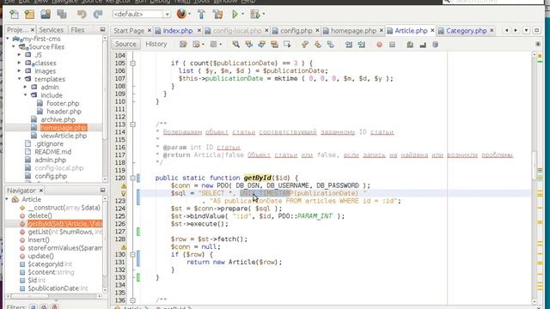Image resolution: width=550 pixels, height=309 pixels.
Task: Collapse the code fold at line 120
Action: (x=132, y=178)
